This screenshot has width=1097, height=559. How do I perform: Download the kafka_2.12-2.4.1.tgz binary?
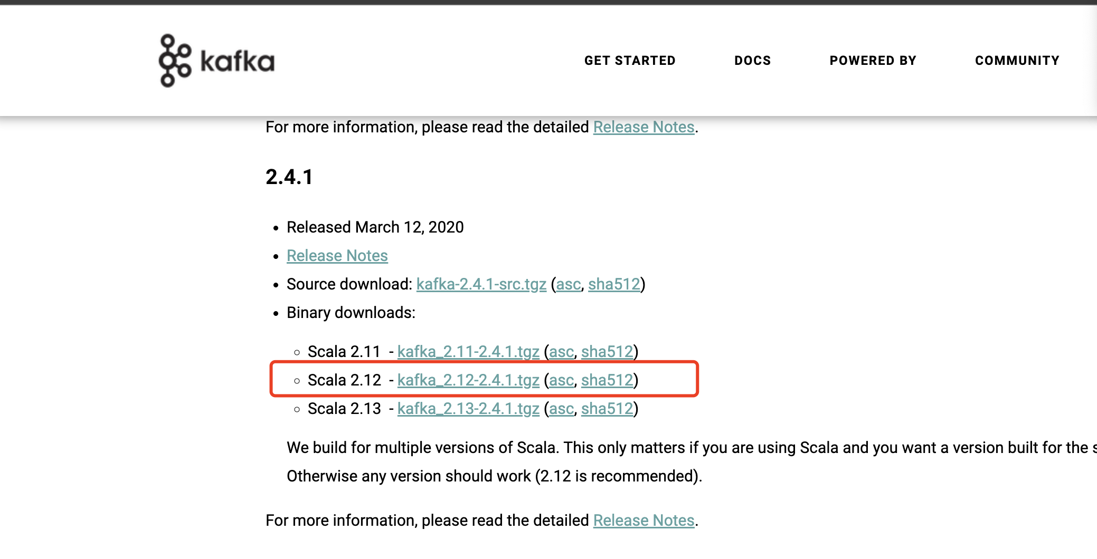tap(468, 380)
